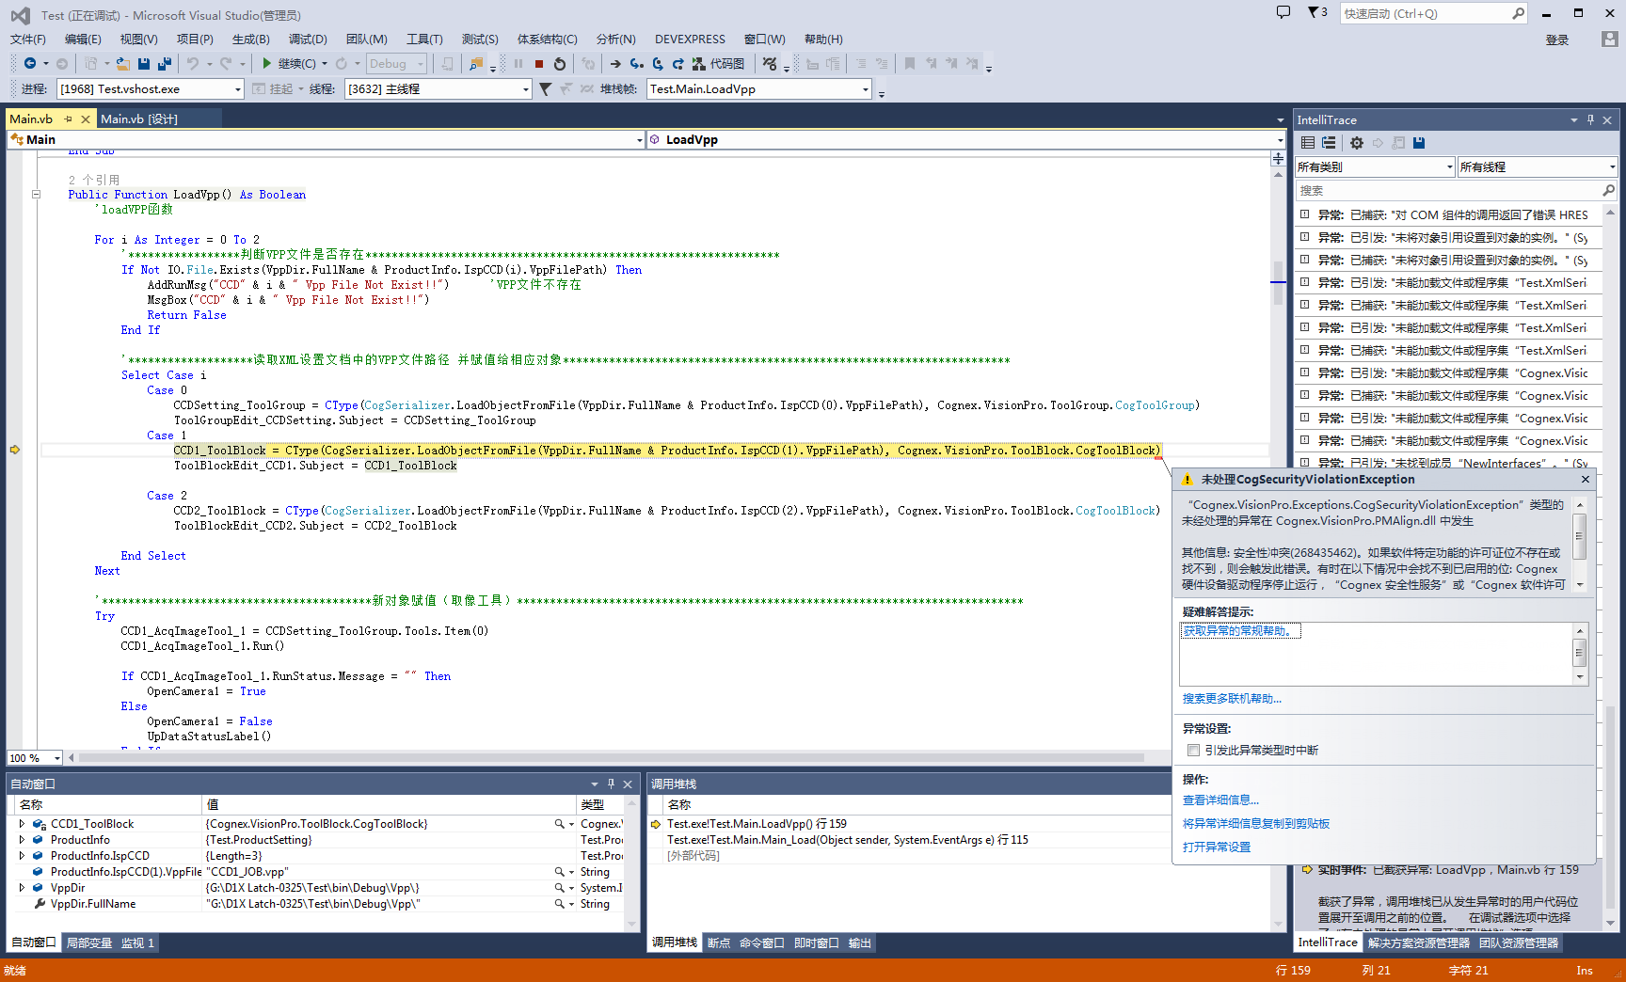Pin the Autos window (自动窗口) panel
Viewport: 1626px width, 982px height.
click(611, 784)
